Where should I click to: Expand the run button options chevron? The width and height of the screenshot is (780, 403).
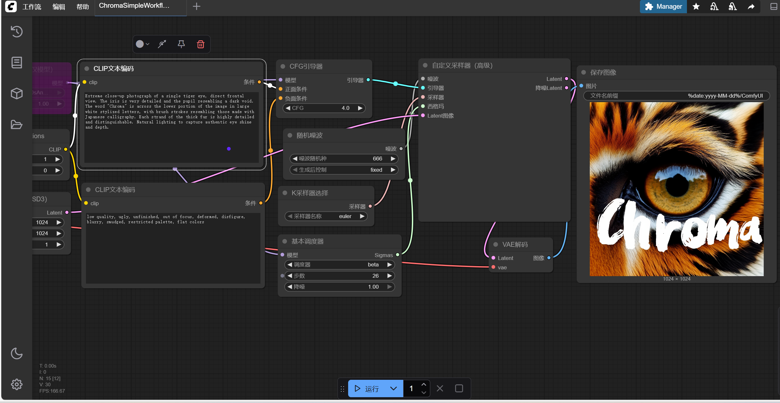click(x=393, y=389)
